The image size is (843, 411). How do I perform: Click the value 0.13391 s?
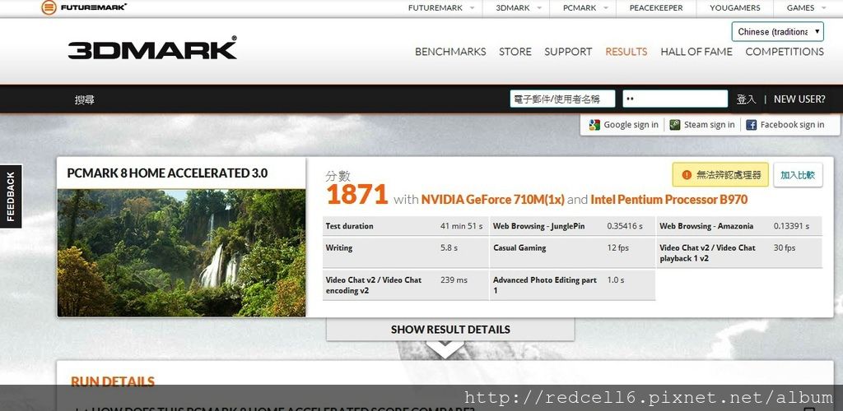click(791, 226)
